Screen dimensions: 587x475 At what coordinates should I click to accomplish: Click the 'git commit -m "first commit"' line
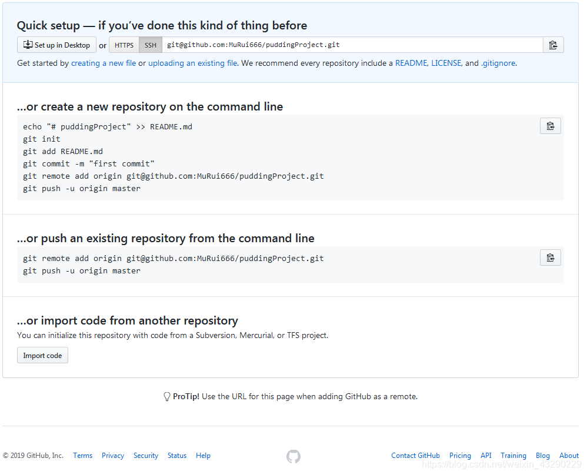(89, 164)
